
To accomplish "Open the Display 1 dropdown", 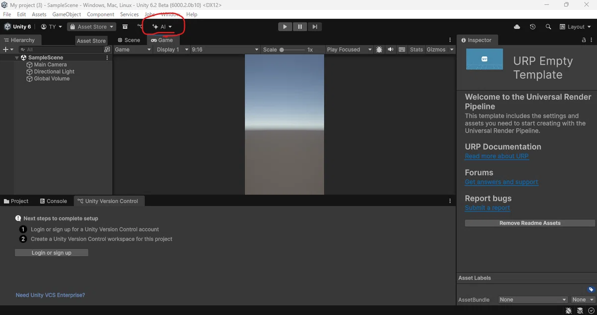I will (172, 50).
